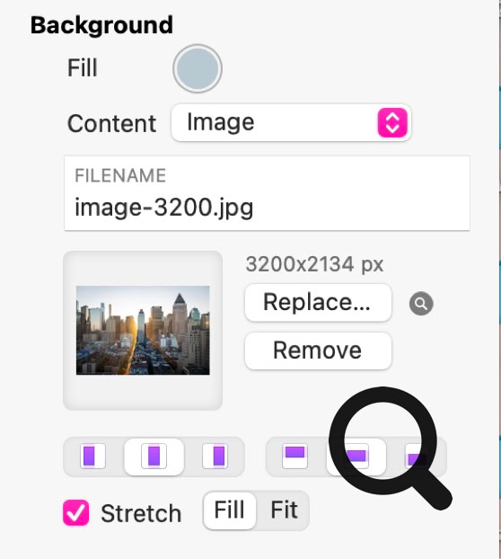This screenshot has height=559, width=501.
Task: Open the Fill color swatch
Action: (x=198, y=68)
